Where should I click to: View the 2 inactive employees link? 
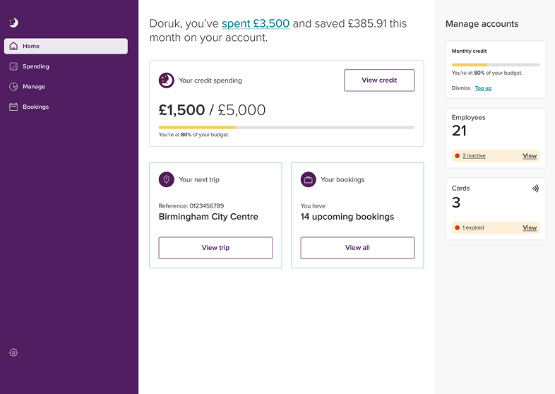click(474, 155)
